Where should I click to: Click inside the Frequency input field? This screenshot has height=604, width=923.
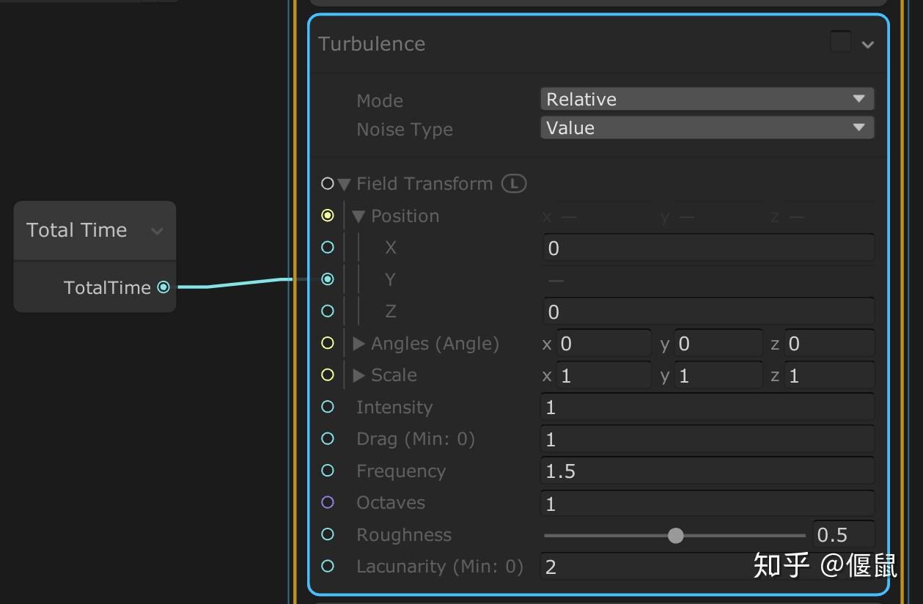(x=706, y=471)
